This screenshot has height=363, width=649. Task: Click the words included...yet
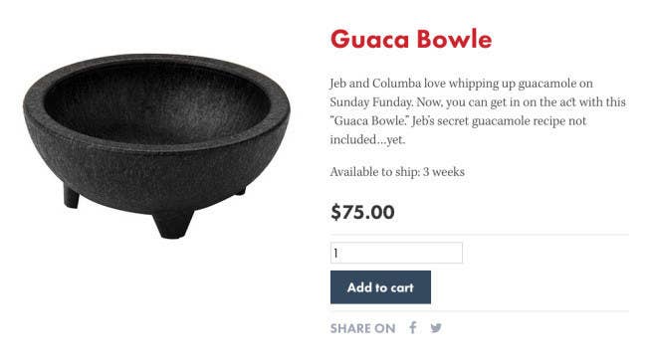coord(367,140)
